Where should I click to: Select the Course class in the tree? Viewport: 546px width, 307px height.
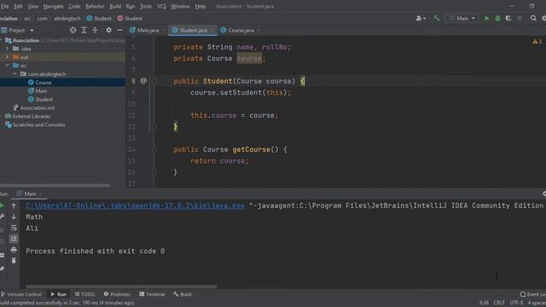[x=44, y=83]
